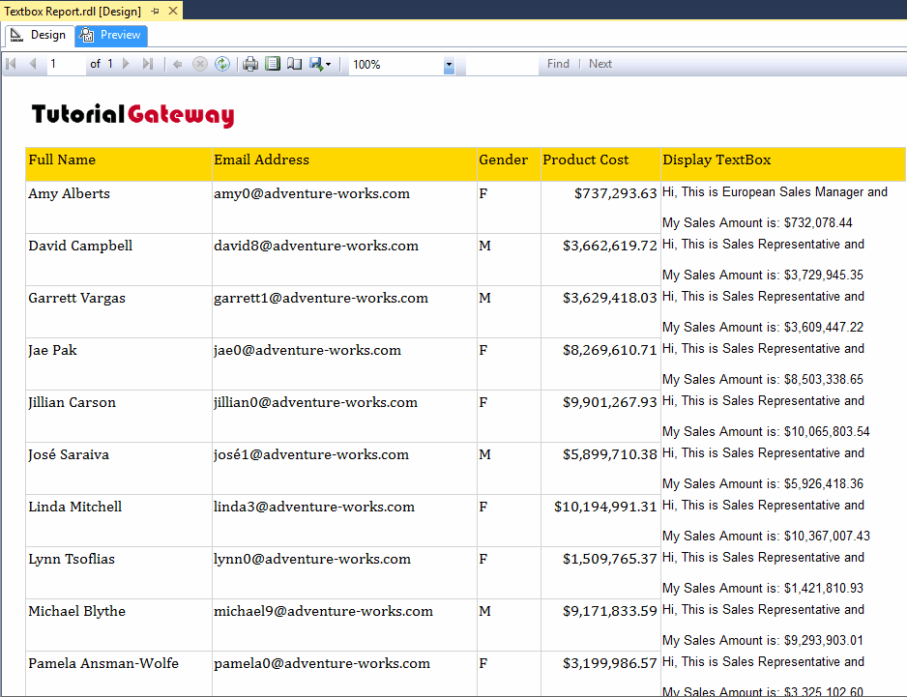The height and width of the screenshot is (697, 907).
Task: Click the 100% zoom value box
Action: (x=396, y=65)
